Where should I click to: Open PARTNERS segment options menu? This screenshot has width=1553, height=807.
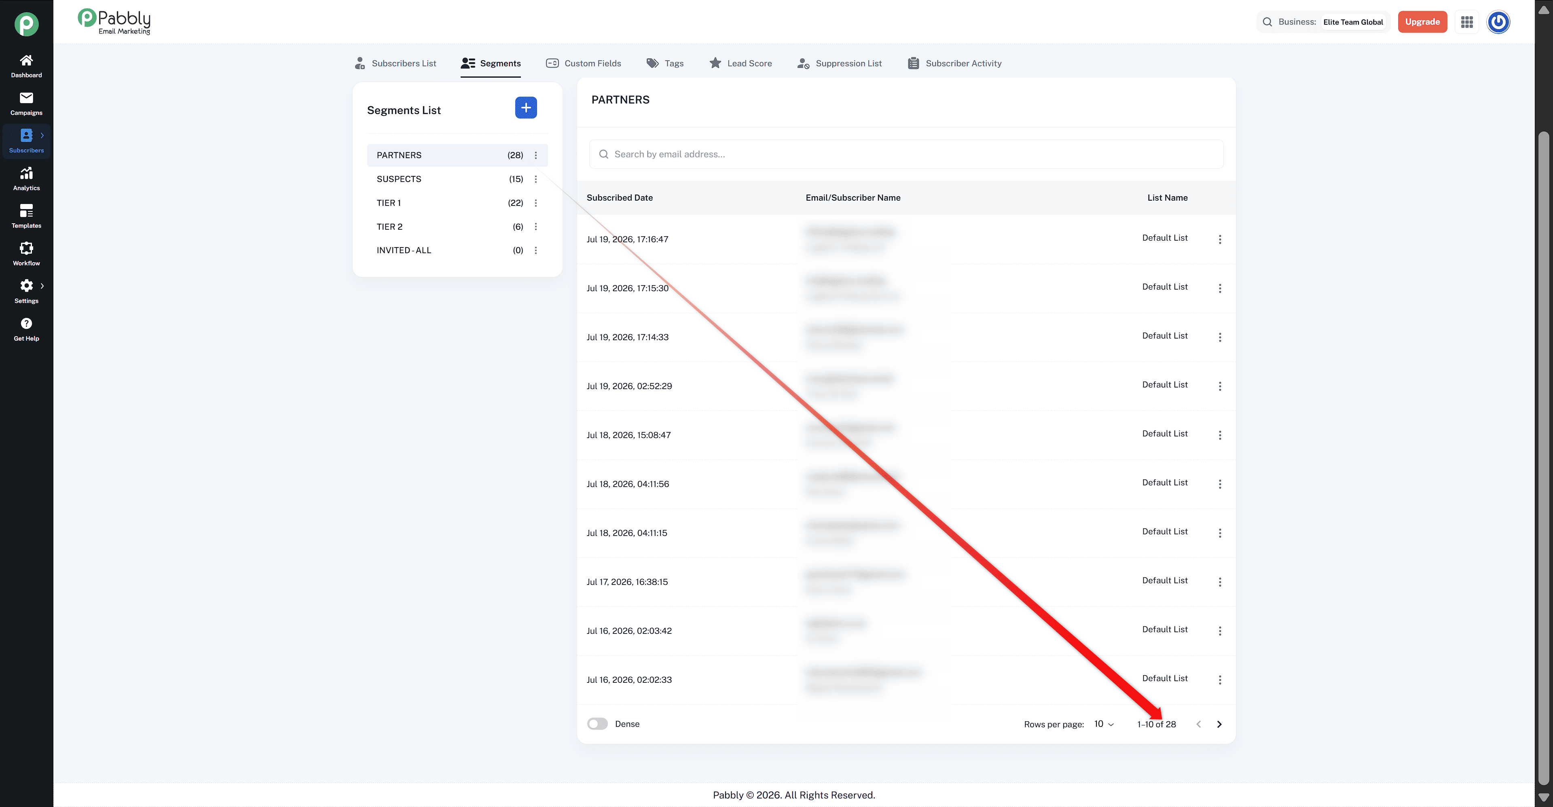[535, 155]
